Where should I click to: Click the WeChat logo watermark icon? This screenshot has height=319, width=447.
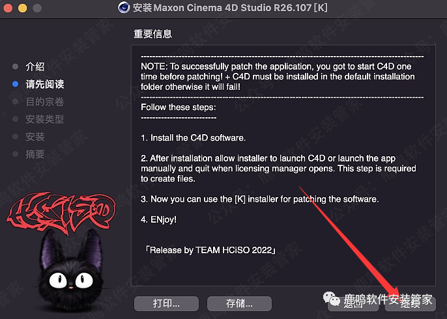click(332, 299)
